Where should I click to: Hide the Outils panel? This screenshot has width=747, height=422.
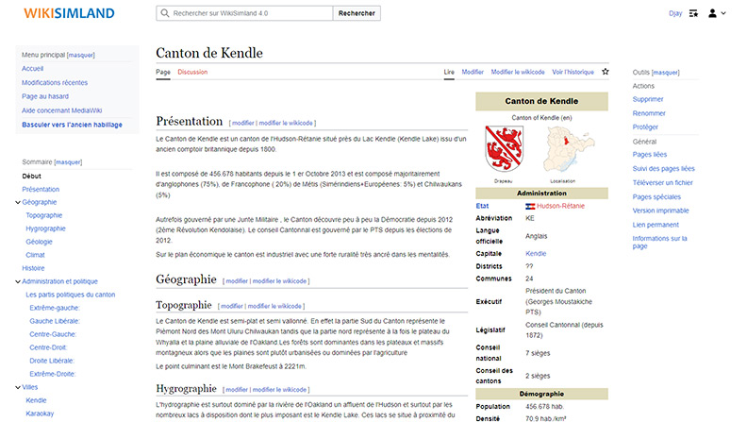(666, 72)
